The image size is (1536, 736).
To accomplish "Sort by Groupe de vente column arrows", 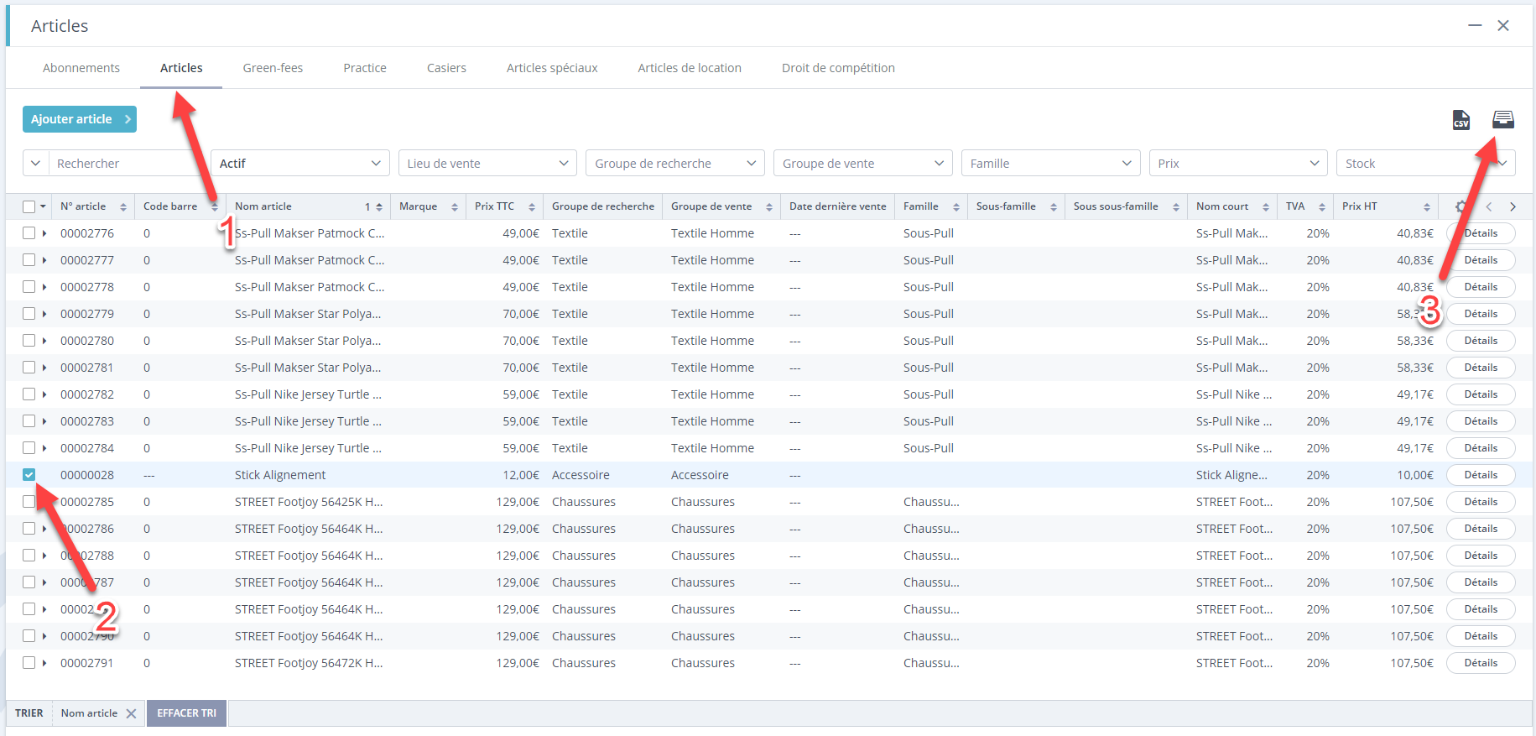I will click(x=769, y=207).
